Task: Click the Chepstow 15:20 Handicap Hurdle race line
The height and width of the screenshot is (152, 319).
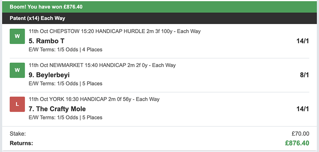Action: [x=114, y=31]
